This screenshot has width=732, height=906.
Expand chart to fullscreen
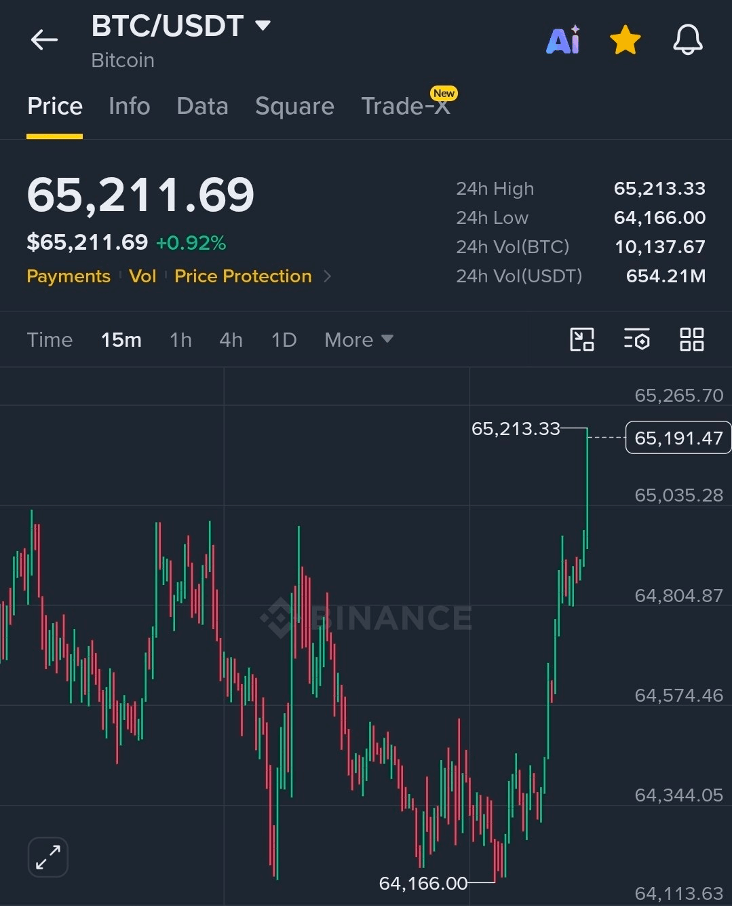click(48, 857)
